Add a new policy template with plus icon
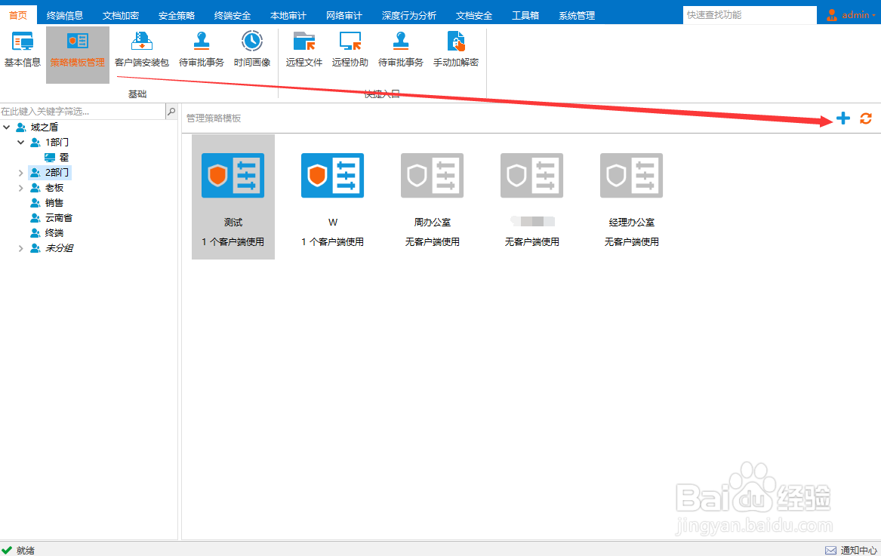 point(842,118)
